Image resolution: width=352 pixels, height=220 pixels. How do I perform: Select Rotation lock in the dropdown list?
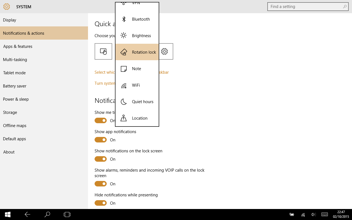137,52
